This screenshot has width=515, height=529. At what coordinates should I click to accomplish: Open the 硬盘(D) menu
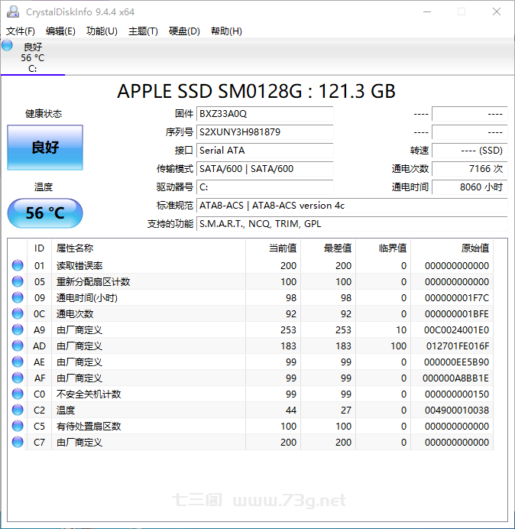(x=184, y=31)
